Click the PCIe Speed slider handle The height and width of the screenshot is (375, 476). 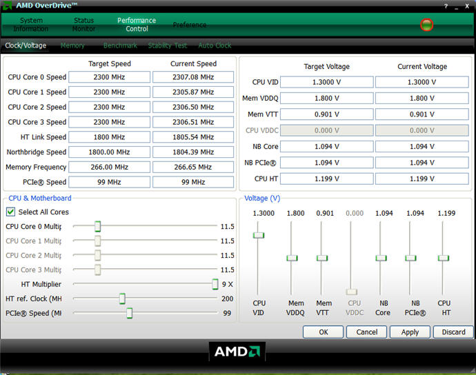click(x=129, y=313)
